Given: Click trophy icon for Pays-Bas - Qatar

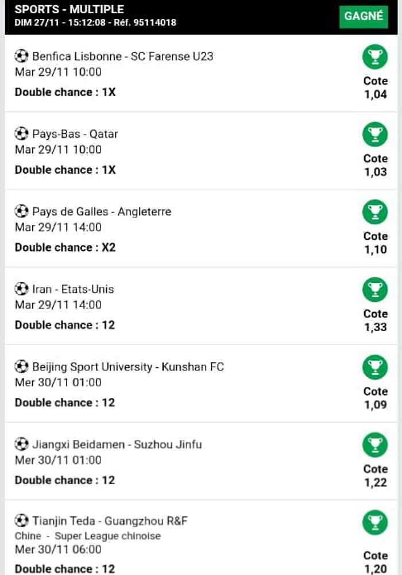Looking at the screenshot, I should click(375, 135).
